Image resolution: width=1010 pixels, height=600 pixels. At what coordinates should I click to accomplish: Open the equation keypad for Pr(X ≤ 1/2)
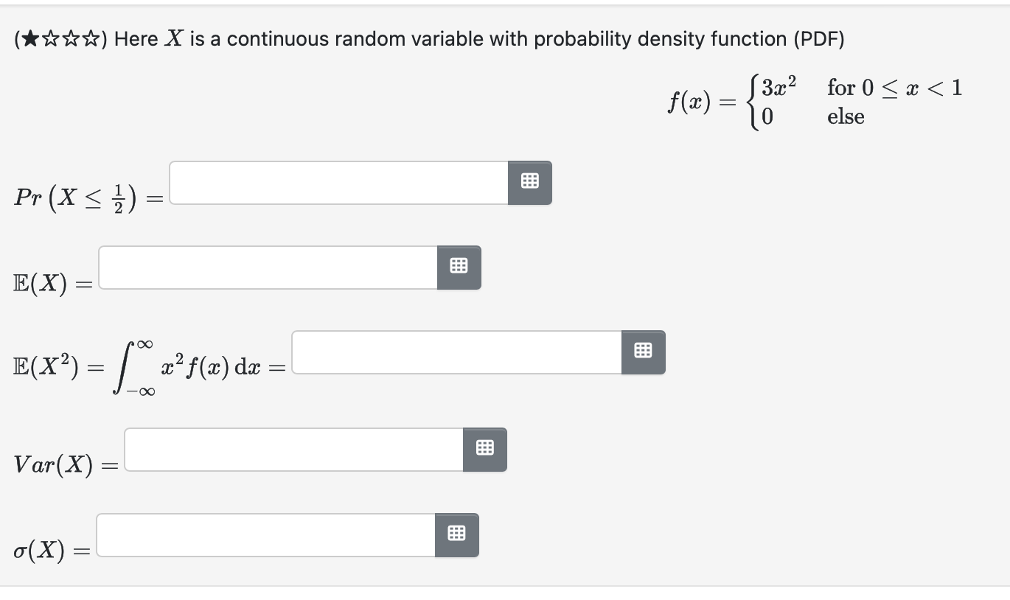pos(529,183)
